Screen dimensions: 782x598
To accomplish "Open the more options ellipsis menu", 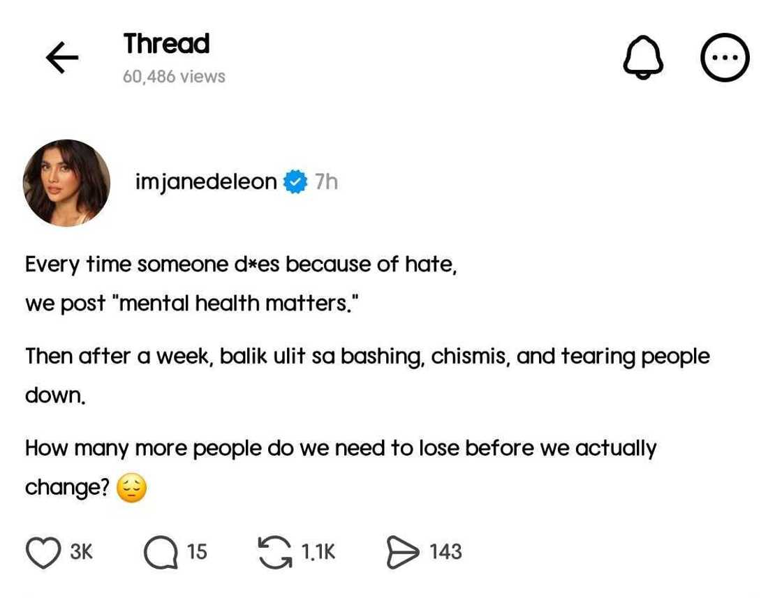I will 725,58.
